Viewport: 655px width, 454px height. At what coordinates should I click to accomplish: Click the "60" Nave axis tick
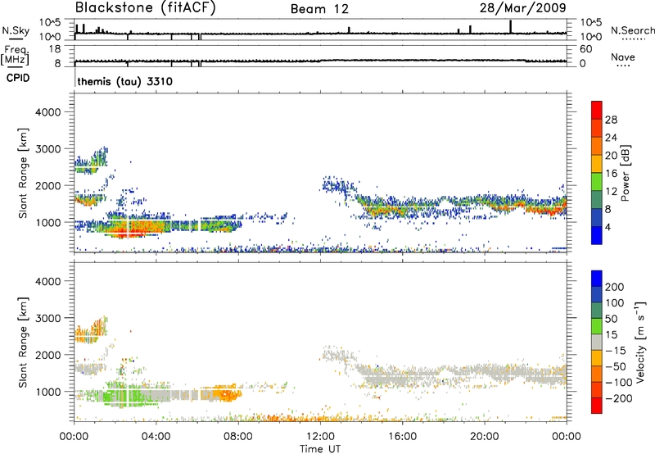click(585, 49)
